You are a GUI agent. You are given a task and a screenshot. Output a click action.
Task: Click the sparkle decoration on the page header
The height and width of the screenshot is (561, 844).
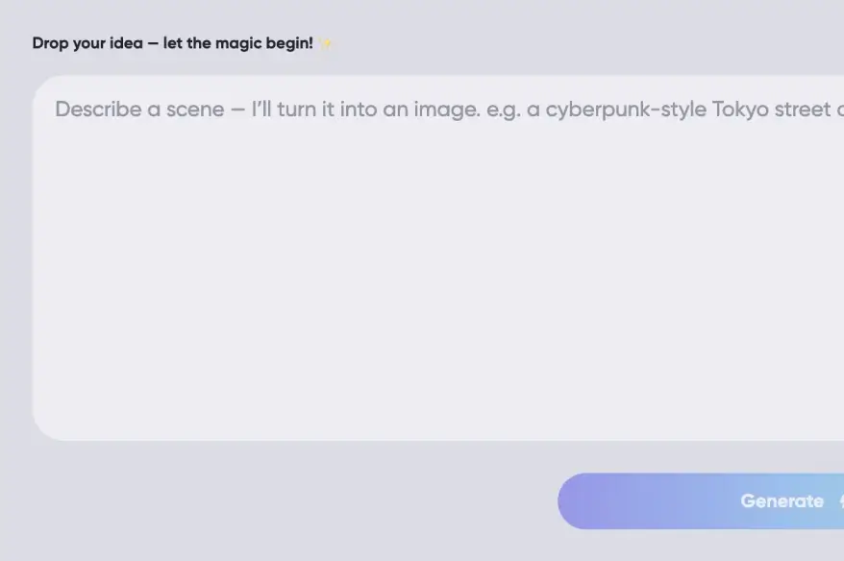click(x=326, y=42)
